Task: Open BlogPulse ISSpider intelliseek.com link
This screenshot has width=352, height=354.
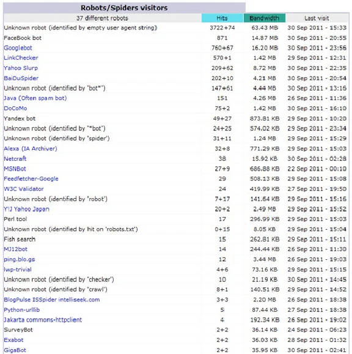Action: pos(52,300)
